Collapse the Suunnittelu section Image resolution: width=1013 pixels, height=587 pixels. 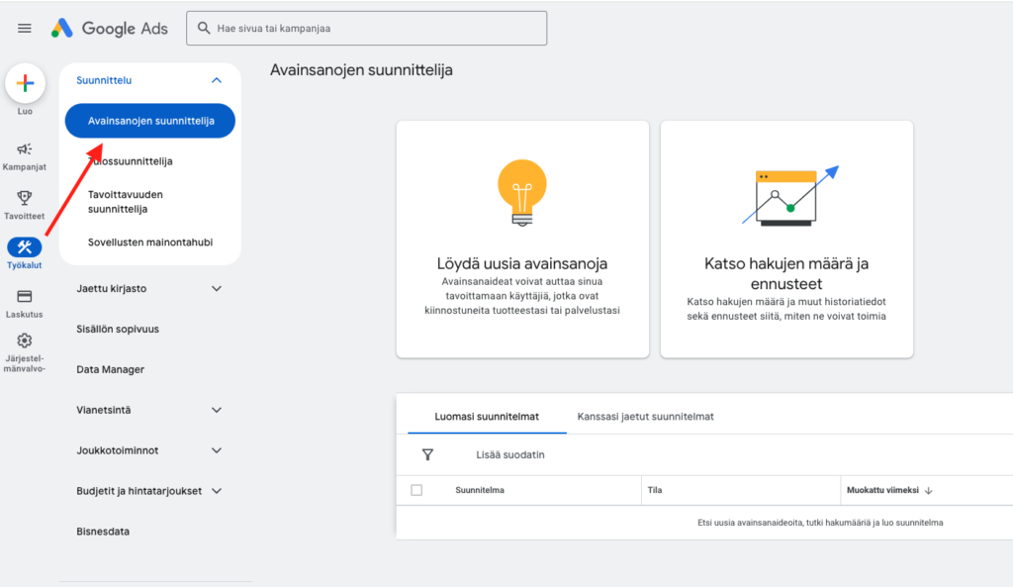click(x=217, y=80)
